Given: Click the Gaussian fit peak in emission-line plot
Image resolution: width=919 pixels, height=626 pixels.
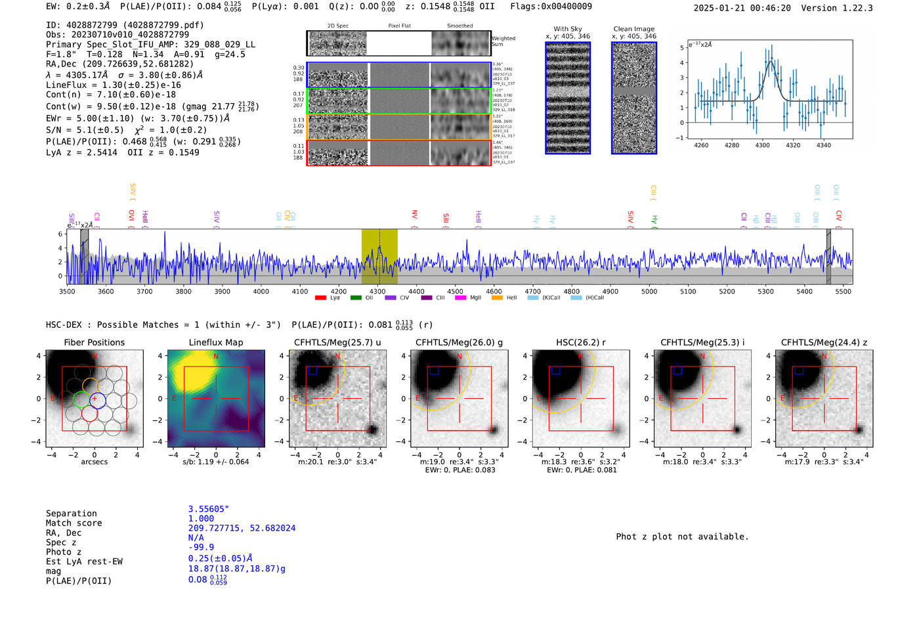Looking at the screenshot, I should 770,62.
